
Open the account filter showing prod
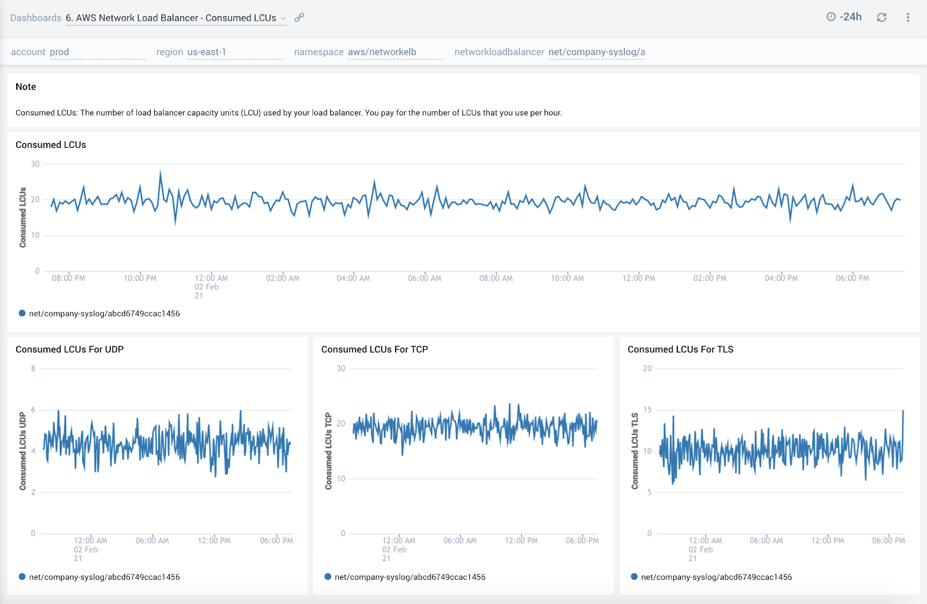[x=60, y=52]
